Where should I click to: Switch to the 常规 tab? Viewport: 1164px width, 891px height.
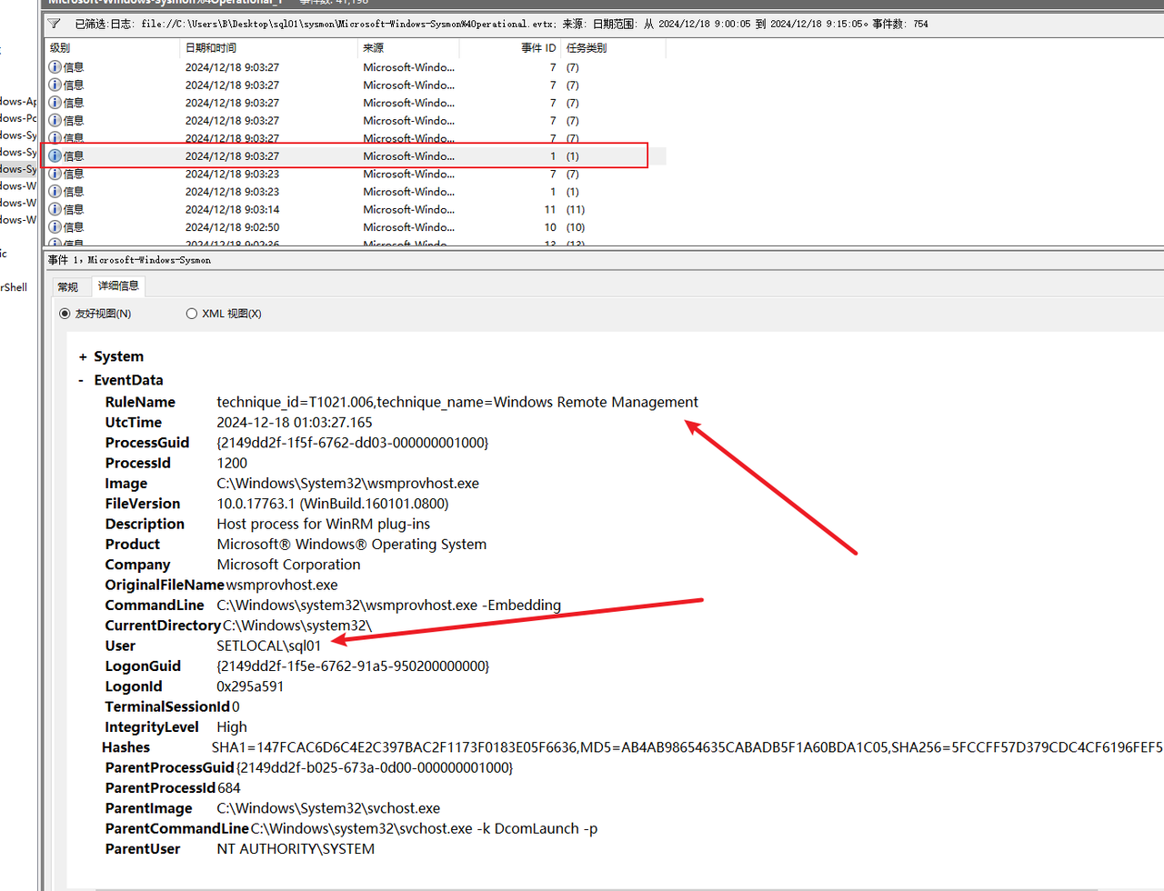pyautogui.click(x=68, y=287)
